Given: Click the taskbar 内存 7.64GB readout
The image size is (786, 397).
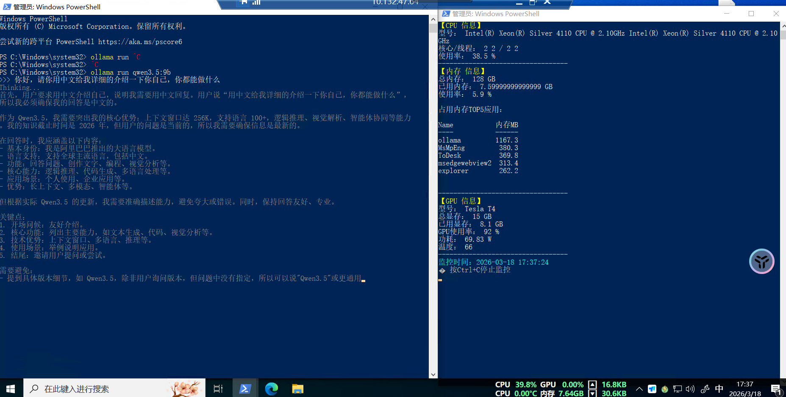Looking at the screenshot, I should tap(562, 393).
